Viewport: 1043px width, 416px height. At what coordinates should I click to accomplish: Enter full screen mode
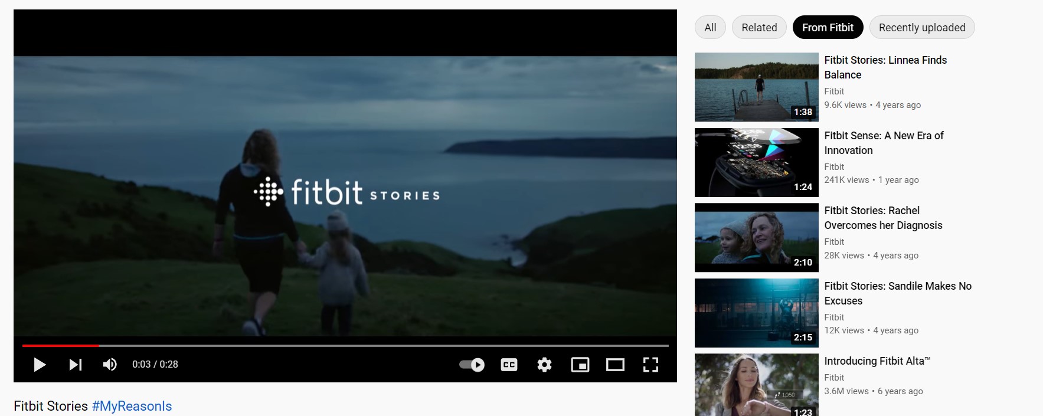(x=650, y=365)
